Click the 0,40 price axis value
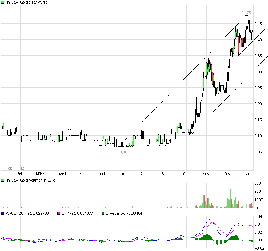The width and height of the screenshot is (268, 251). click(x=258, y=40)
